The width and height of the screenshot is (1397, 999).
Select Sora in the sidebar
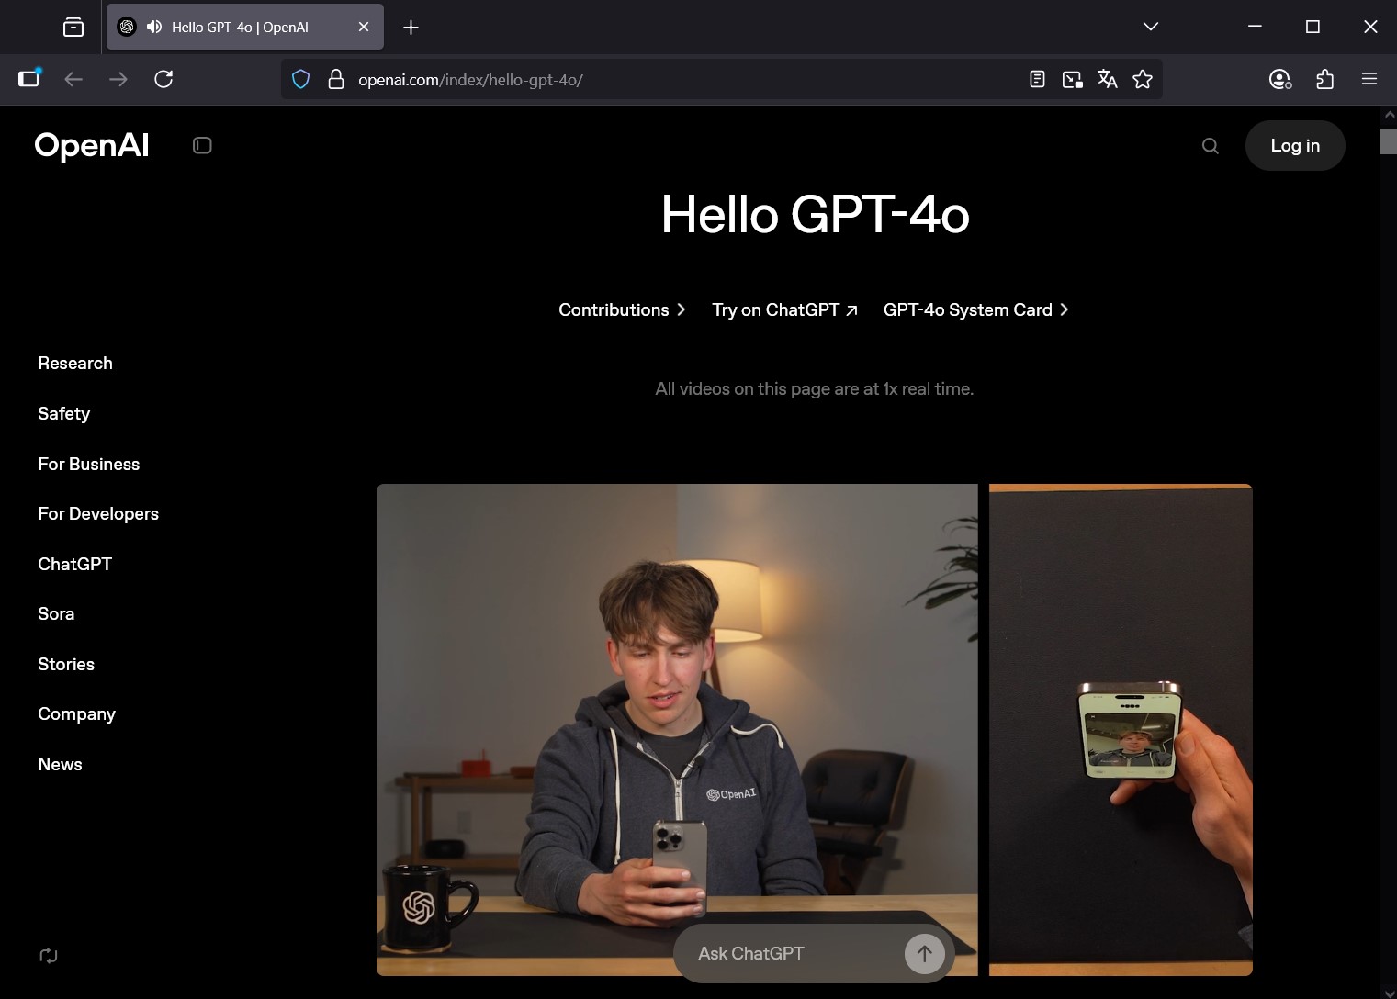coord(56,613)
